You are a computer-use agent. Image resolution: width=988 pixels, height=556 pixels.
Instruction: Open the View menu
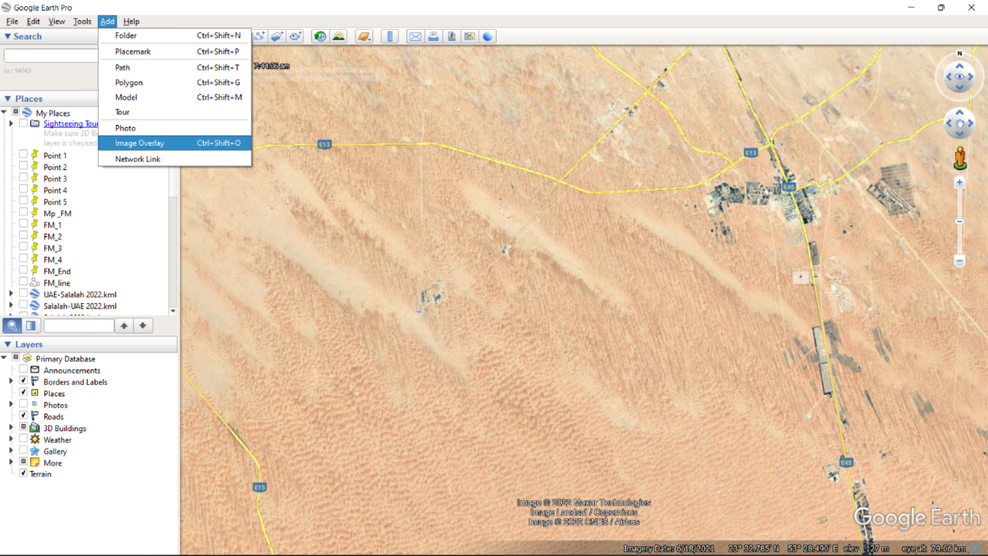(56, 22)
